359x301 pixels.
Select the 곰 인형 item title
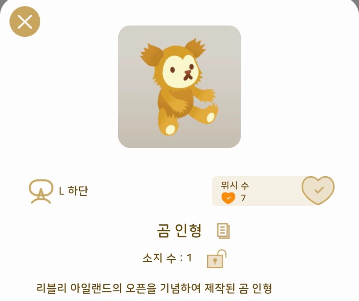(x=179, y=230)
